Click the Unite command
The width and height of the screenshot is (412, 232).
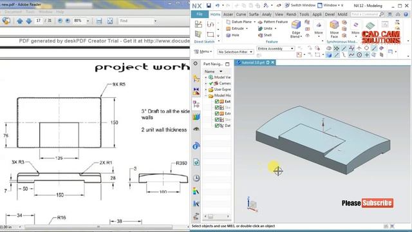(265, 28)
